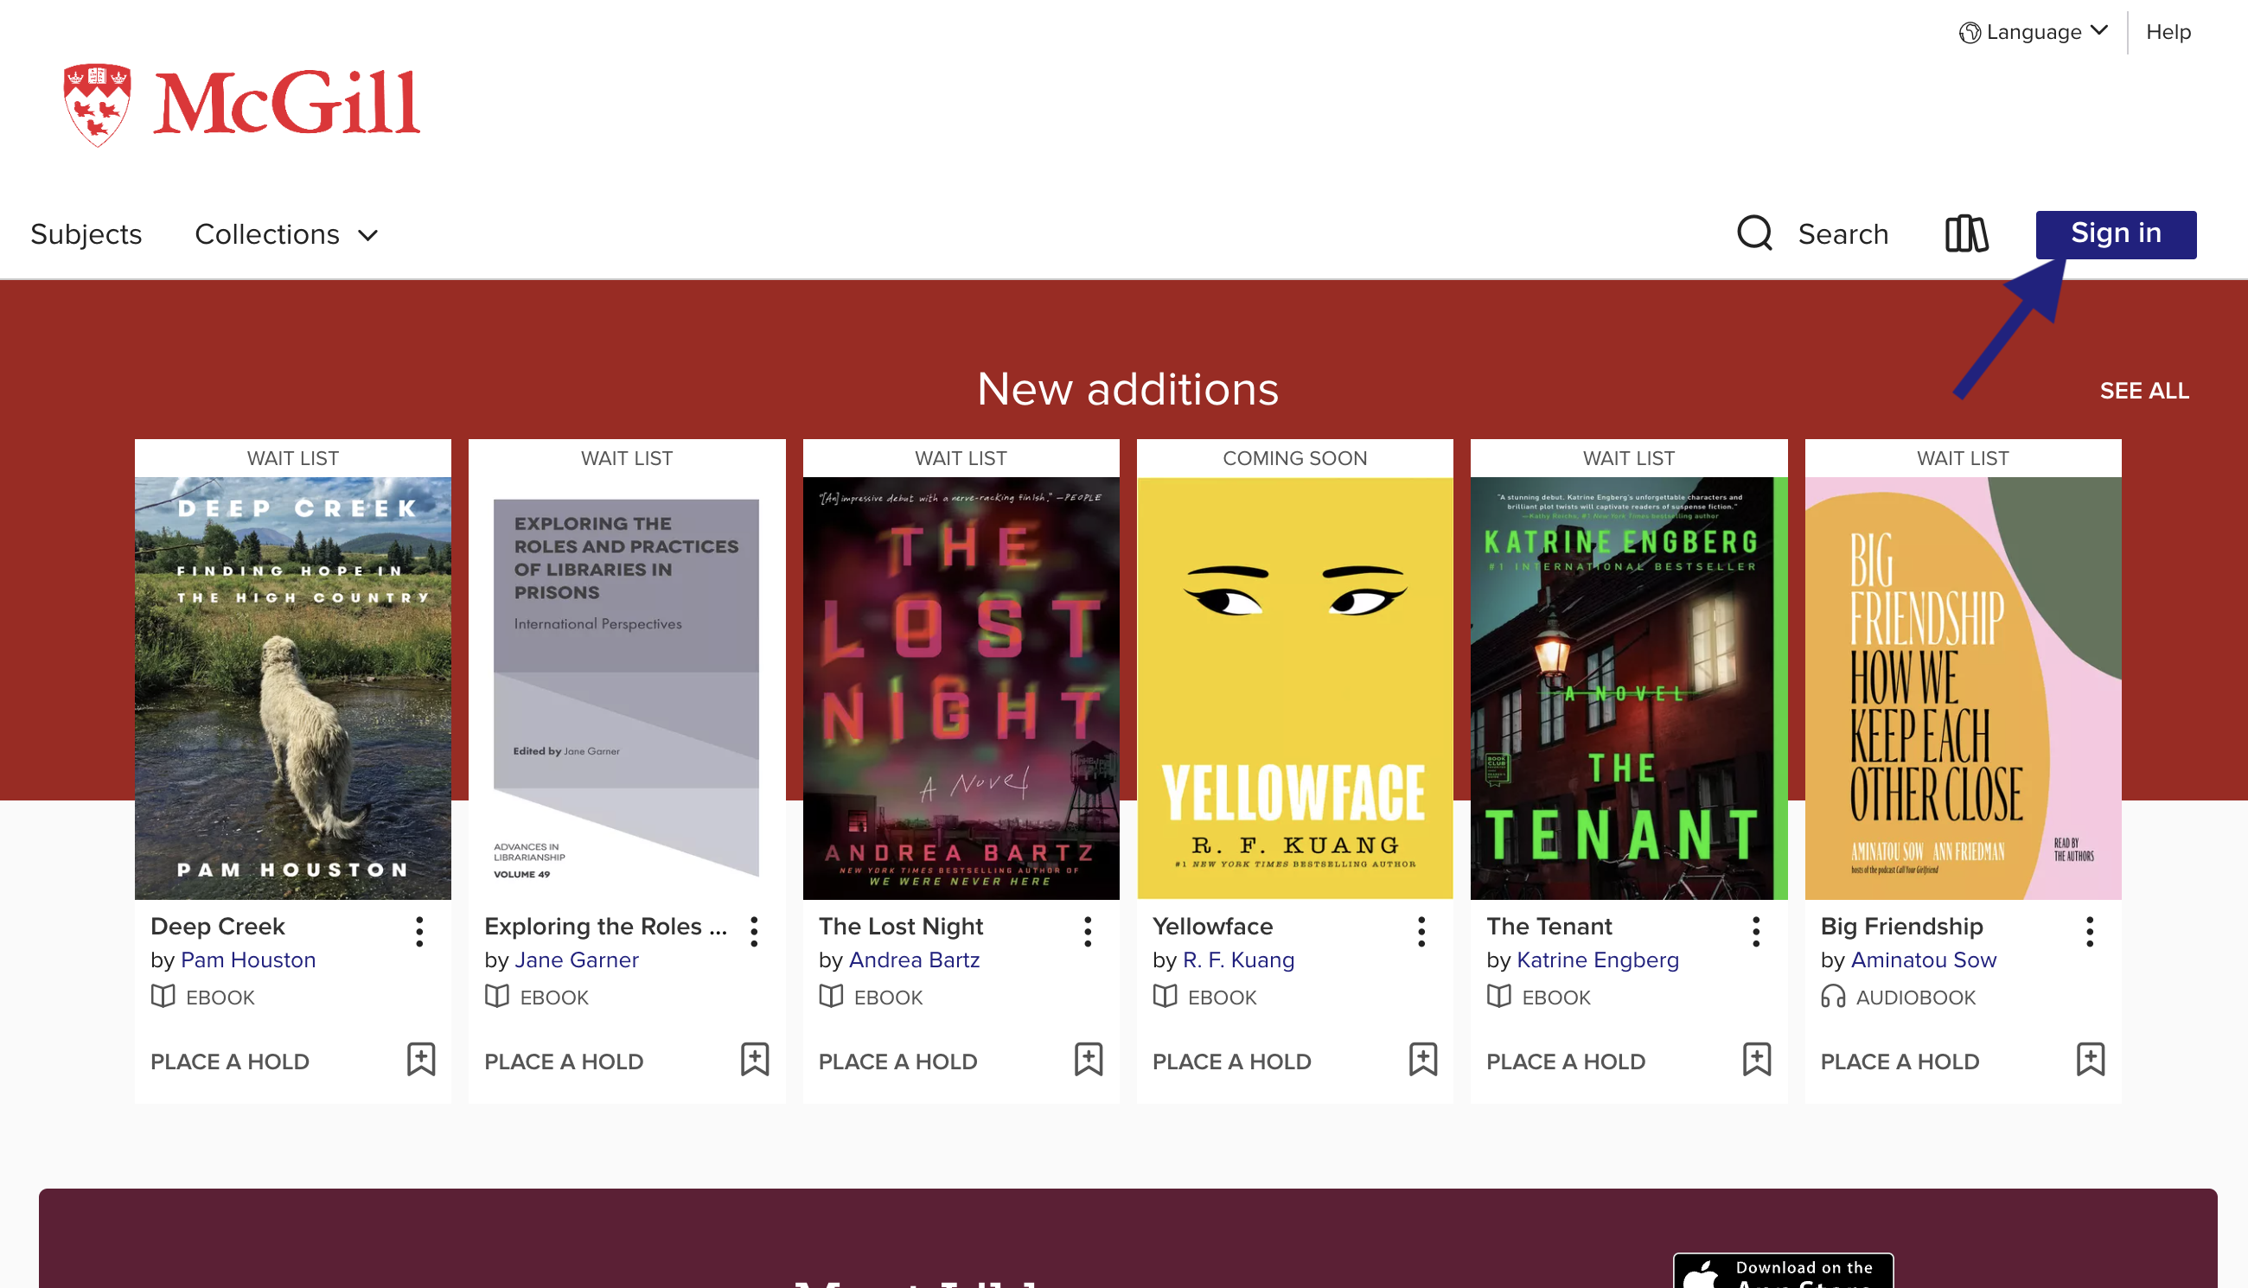Click the Search text link
2248x1288 pixels.
tap(1842, 234)
